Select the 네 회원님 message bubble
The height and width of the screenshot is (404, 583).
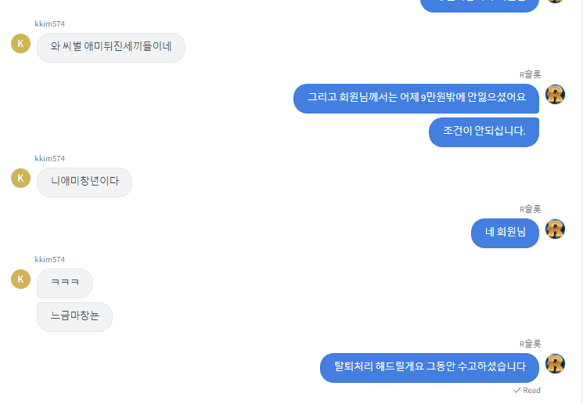pyautogui.click(x=505, y=233)
